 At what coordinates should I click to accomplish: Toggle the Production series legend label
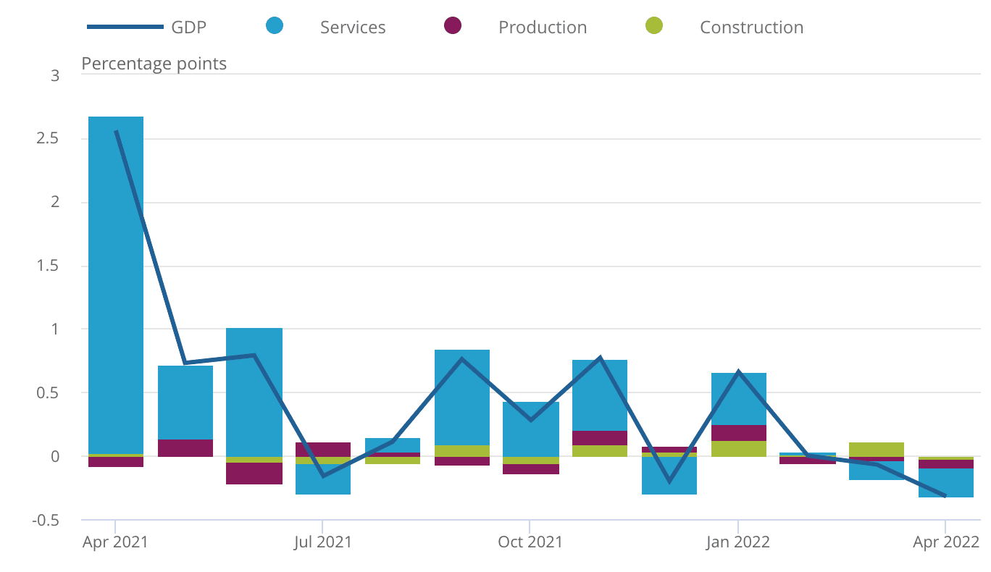(543, 28)
